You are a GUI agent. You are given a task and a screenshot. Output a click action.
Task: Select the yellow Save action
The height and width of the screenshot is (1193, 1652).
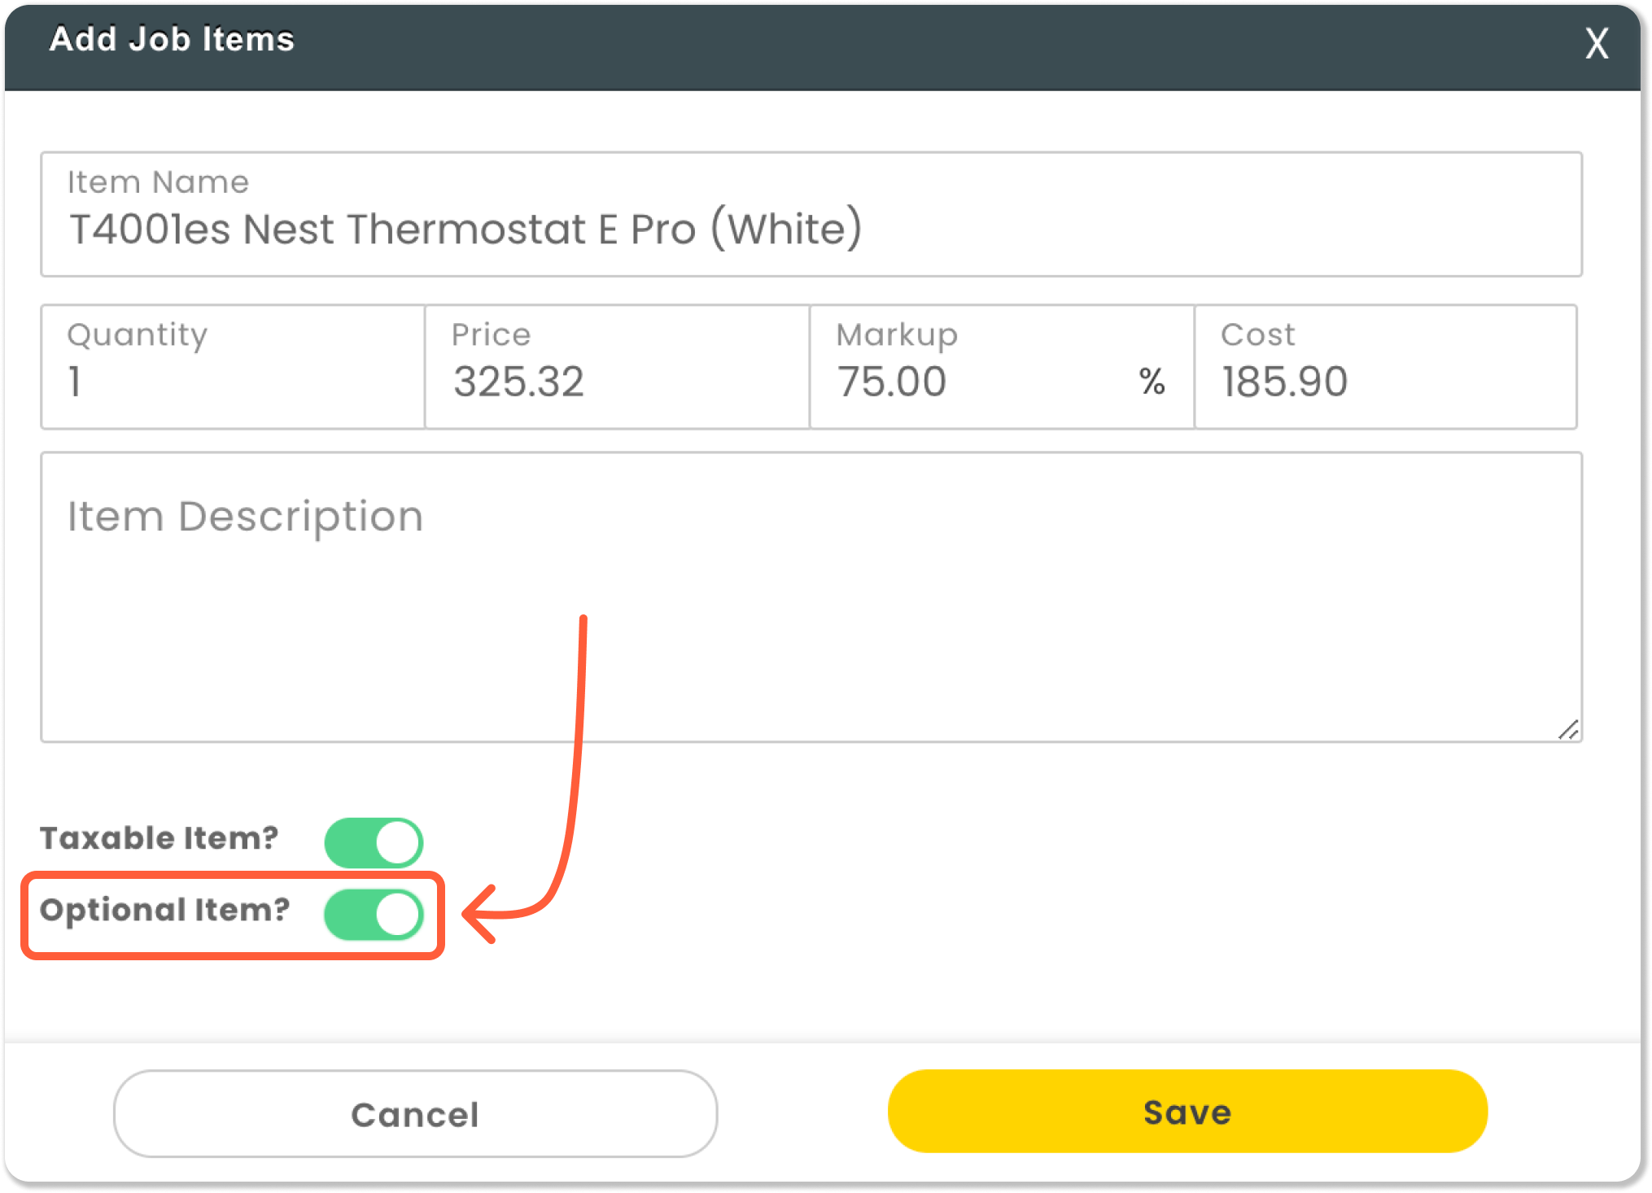coord(1187,1112)
